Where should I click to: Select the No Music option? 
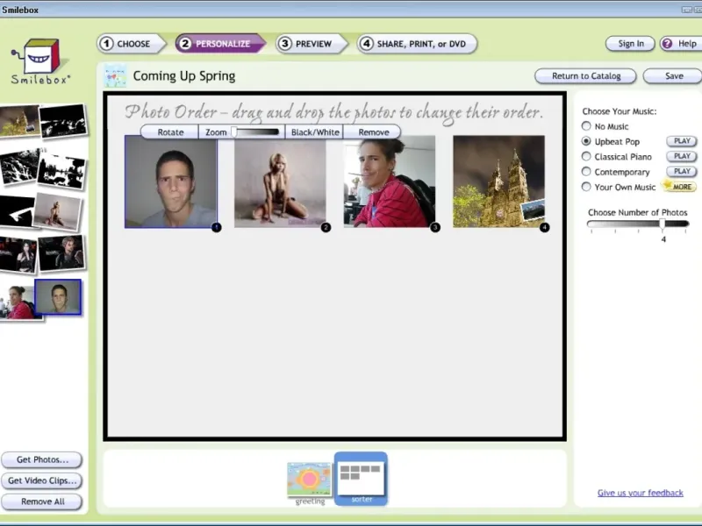pyautogui.click(x=586, y=126)
